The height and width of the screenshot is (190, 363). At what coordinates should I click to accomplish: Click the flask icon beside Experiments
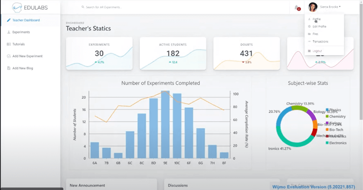point(9,32)
